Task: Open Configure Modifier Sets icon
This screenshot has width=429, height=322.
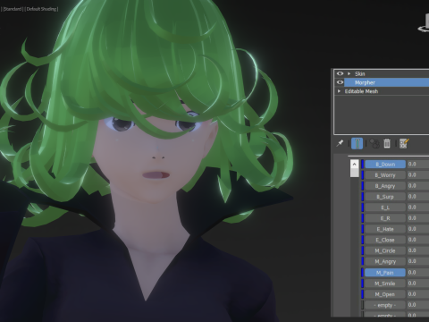Action: click(404, 143)
